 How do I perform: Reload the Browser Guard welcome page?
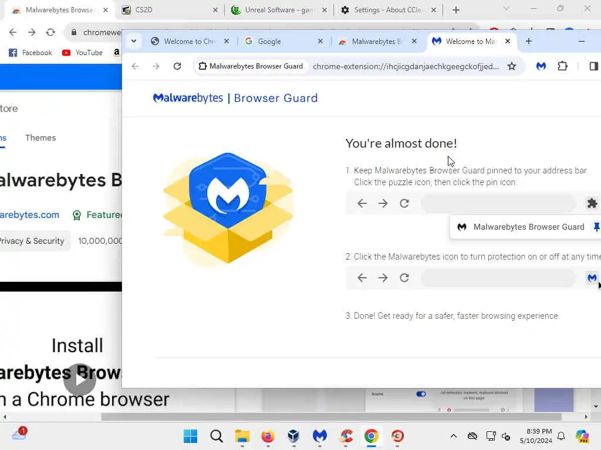tap(177, 66)
